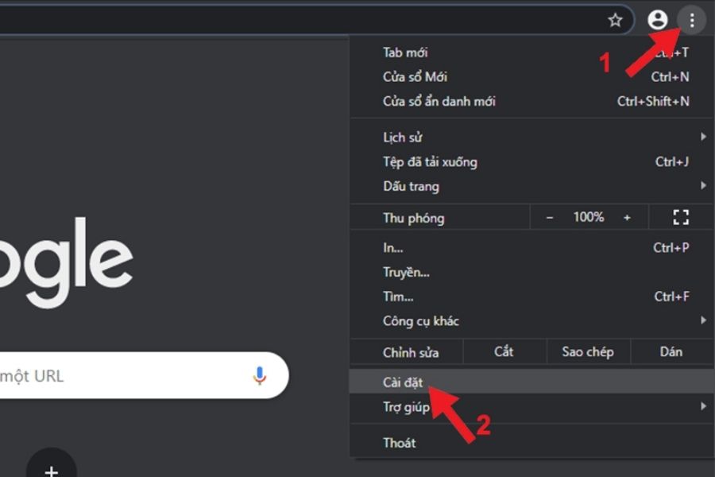Select Tab mới from the menu
The image size is (715, 477).
404,52
